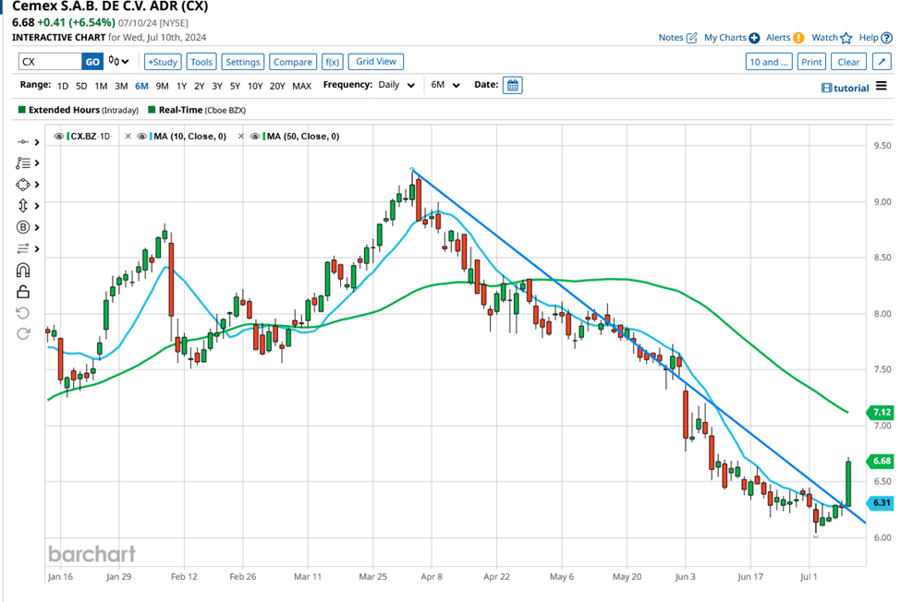Click the +Study button
This screenshot has width=901, height=602.
point(162,62)
